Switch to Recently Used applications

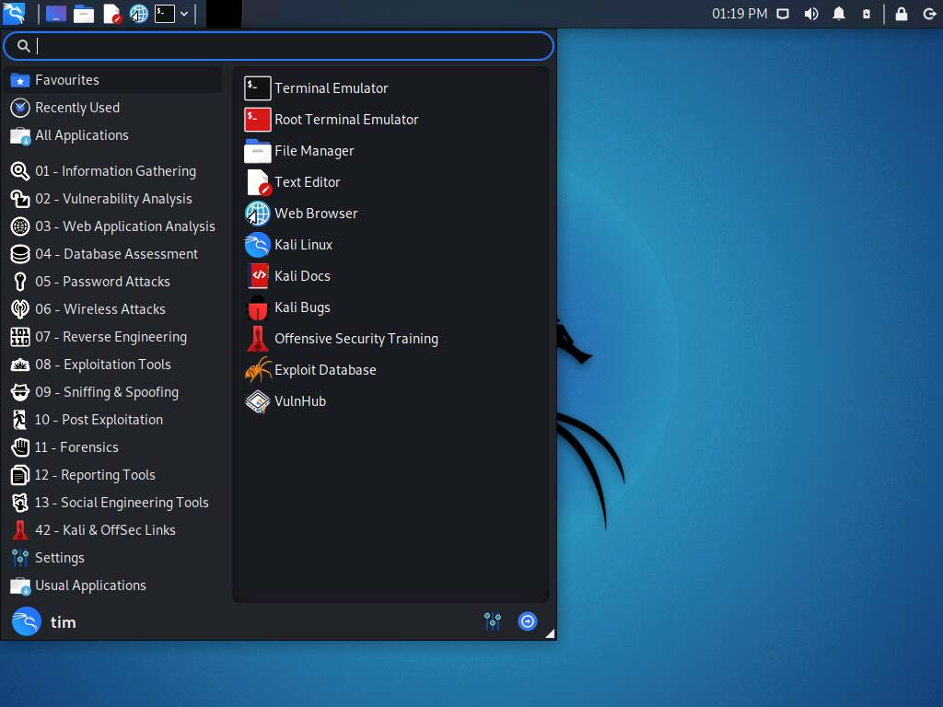coord(77,108)
